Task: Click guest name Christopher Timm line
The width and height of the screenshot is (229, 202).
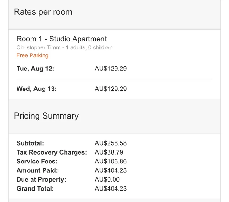Action: [64, 47]
